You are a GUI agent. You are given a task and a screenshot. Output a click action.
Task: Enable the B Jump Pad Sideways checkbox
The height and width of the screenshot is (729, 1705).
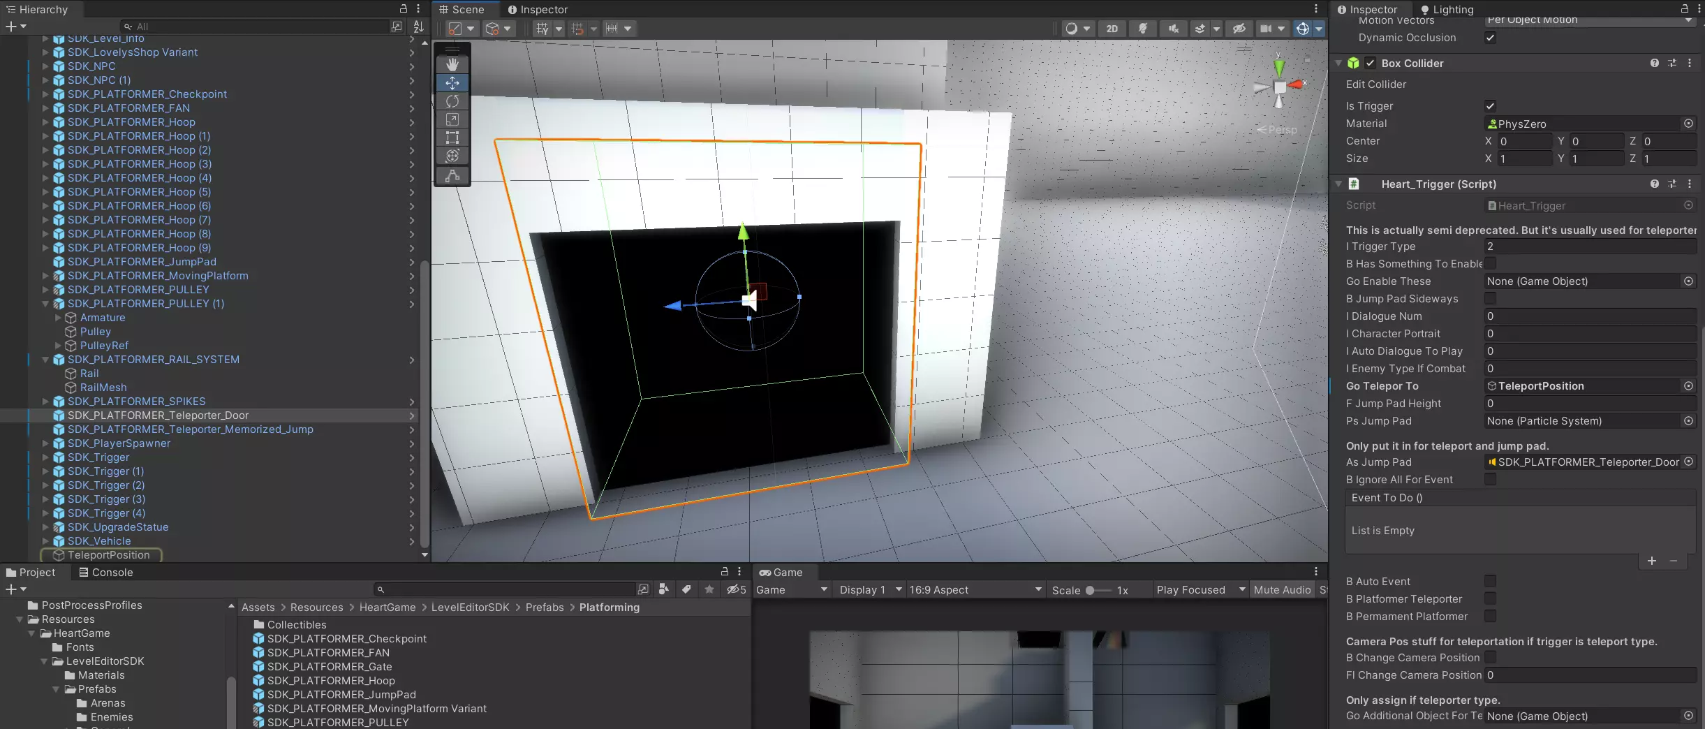[x=1490, y=299]
